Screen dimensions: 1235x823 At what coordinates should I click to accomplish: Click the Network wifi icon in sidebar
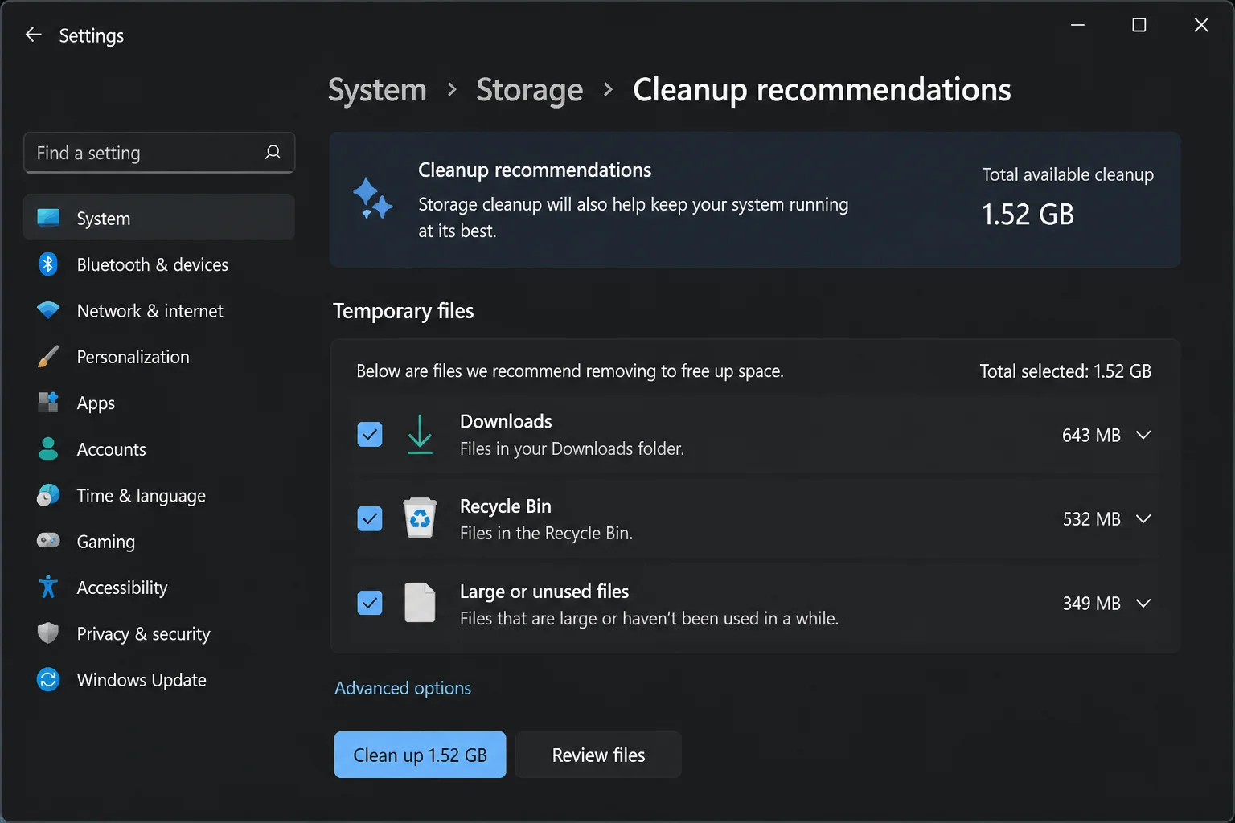(x=48, y=310)
